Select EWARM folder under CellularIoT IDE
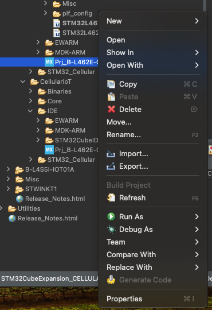This screenshot has width=212, height=310. click(66, 121)
